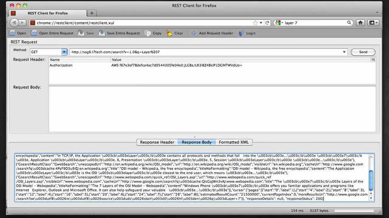Image resolution: width=389 pixels, height=218 pixels.
Task: Click the Clear broom icon
Action: coord(169,33)
